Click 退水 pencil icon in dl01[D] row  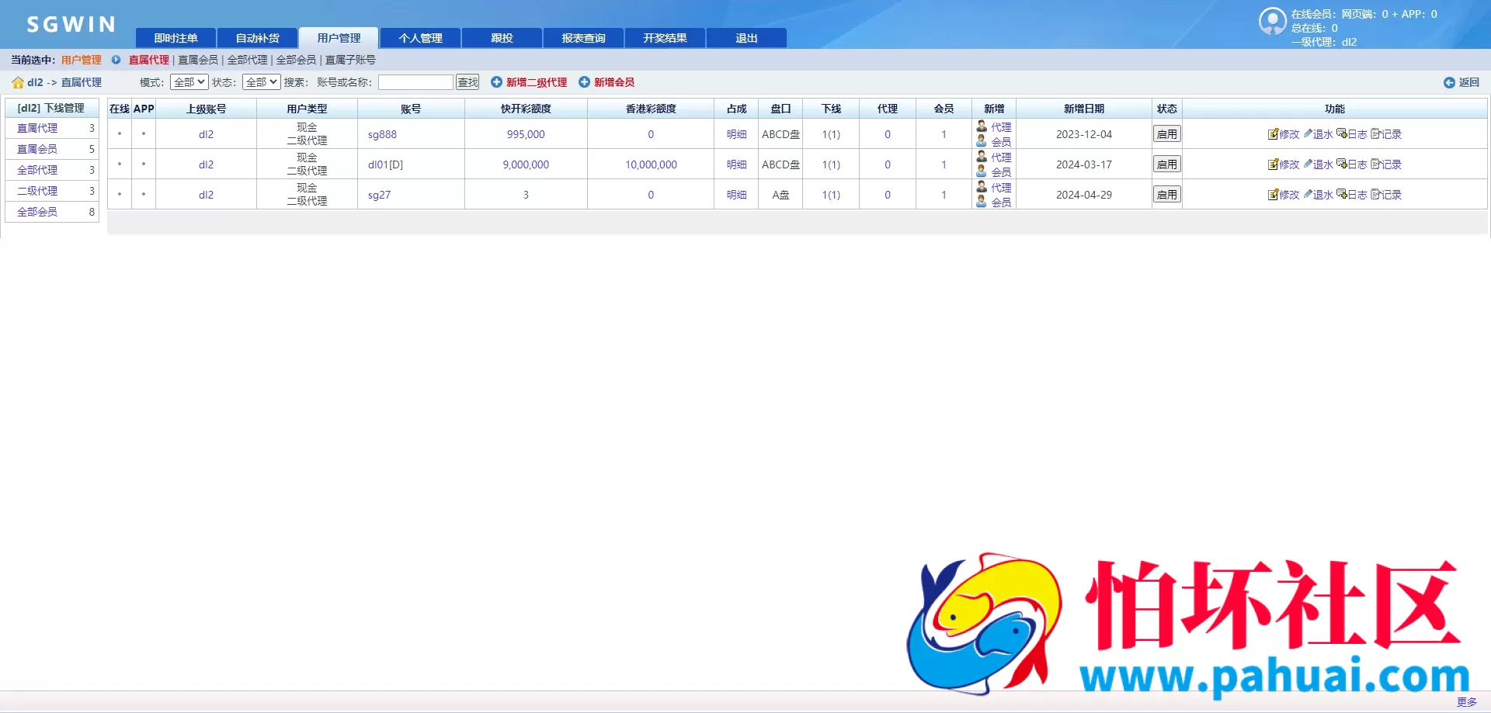[x=1308, y=164]
